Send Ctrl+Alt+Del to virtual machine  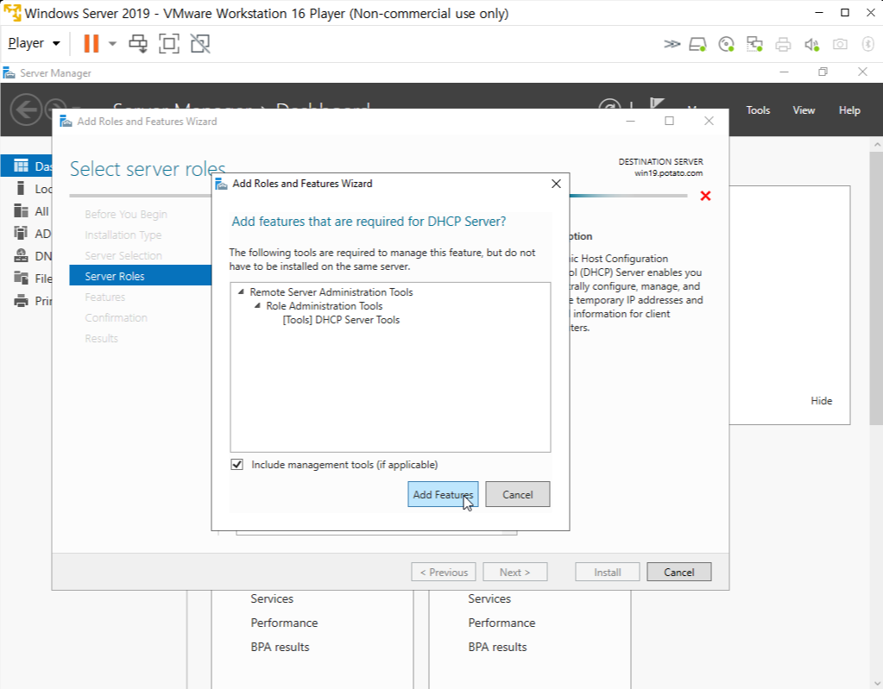(x=138, y=43)
